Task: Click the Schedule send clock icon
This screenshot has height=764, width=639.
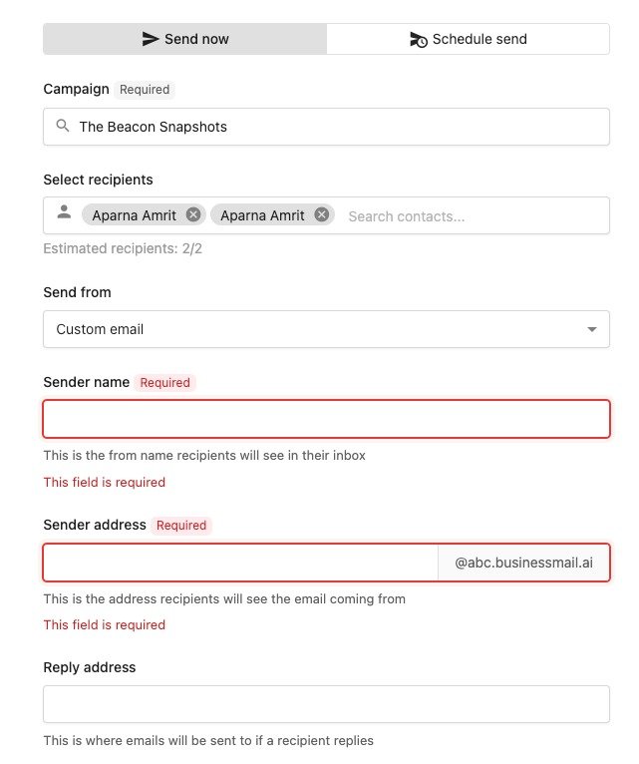Action: [x=418, y=39]
